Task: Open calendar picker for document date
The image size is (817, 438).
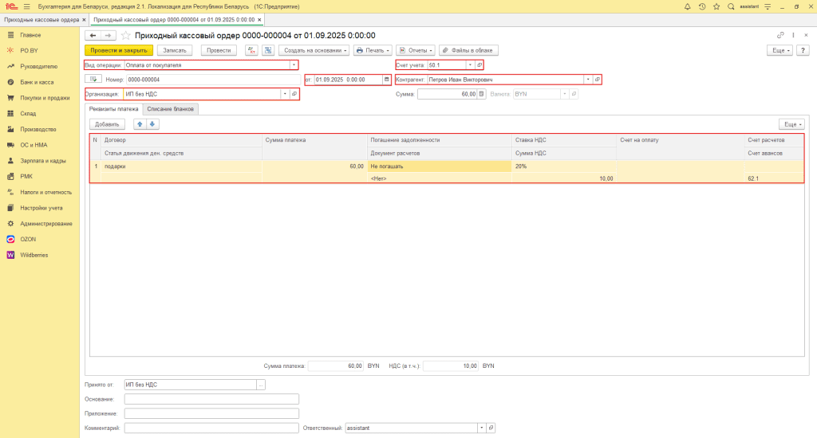Action: tap(386, 80)
